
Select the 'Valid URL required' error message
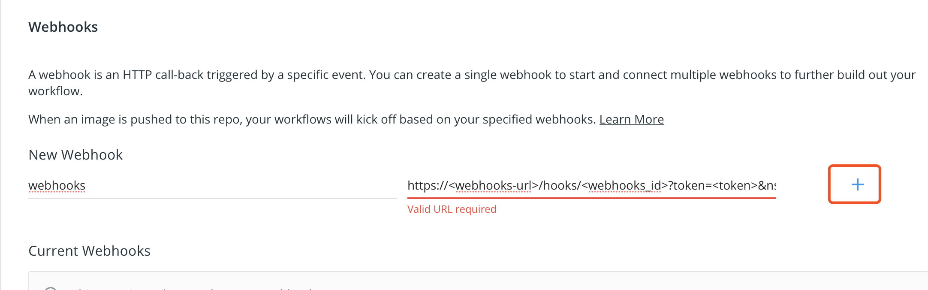click(452, 209)
